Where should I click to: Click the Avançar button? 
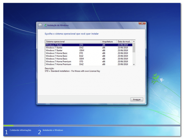[x=137, y=99]
